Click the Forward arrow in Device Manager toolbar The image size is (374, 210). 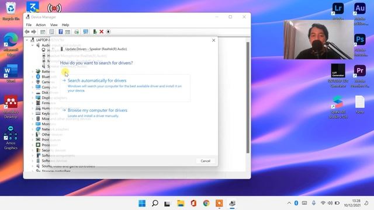point(34,32)
